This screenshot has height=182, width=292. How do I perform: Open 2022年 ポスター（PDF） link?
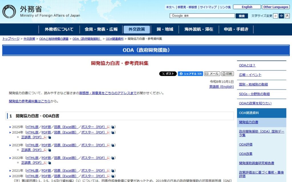94,158
